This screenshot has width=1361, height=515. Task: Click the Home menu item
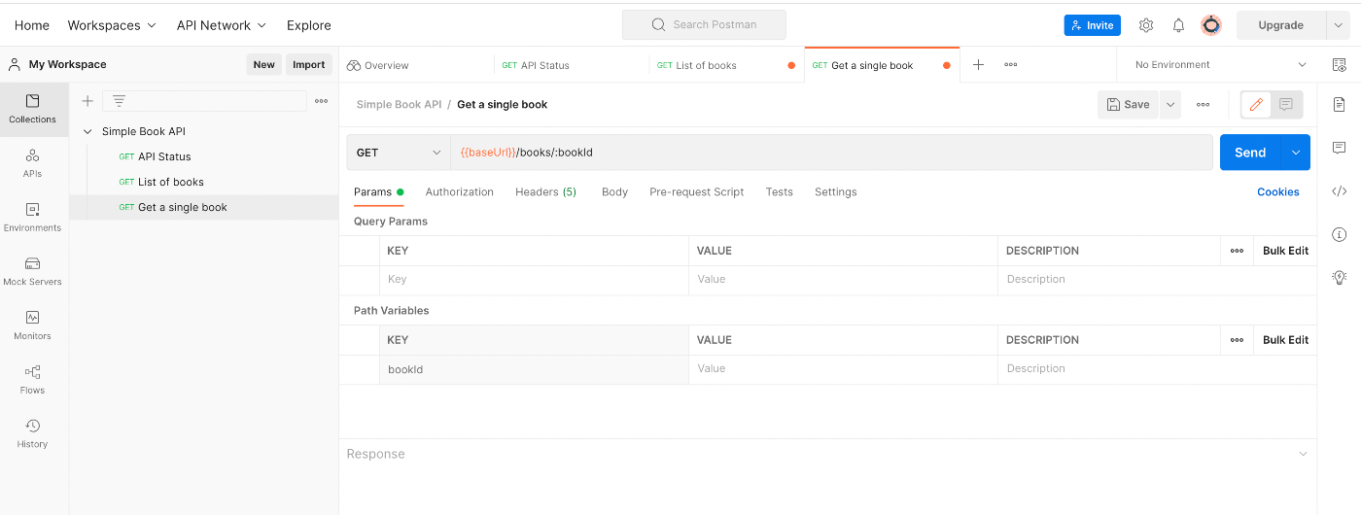tap(32, 25)
